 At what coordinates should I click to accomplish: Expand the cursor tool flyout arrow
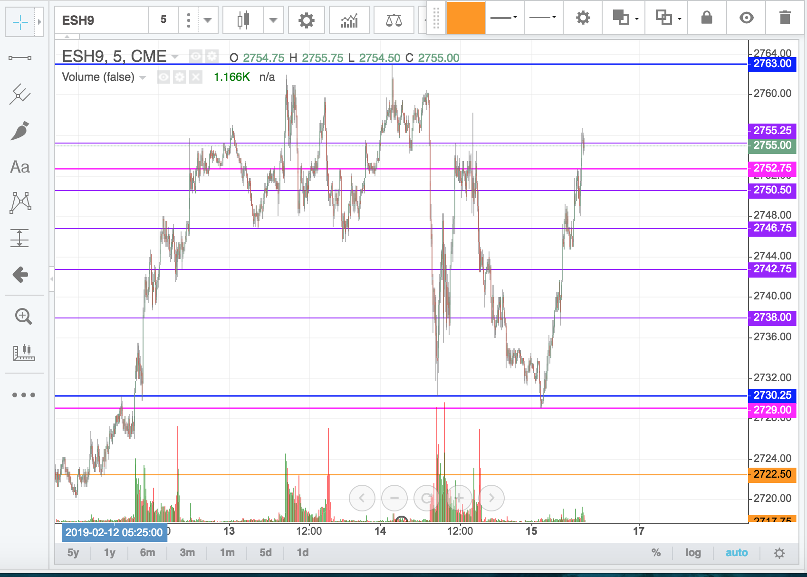click(x=39, y=22)
